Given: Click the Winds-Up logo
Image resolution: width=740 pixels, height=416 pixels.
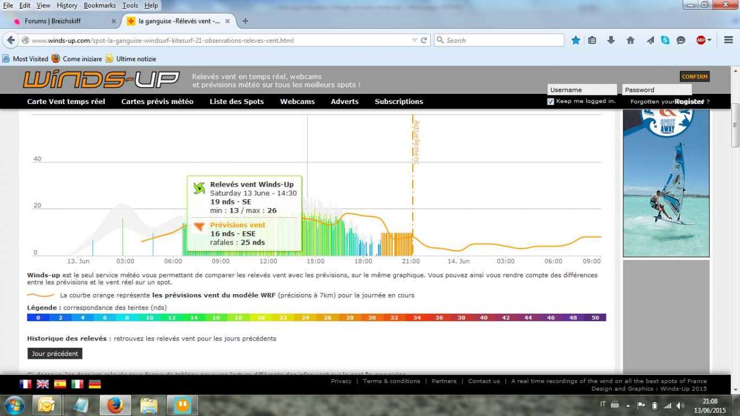Looking at the screenshot, I should click(x=101, y=79).
